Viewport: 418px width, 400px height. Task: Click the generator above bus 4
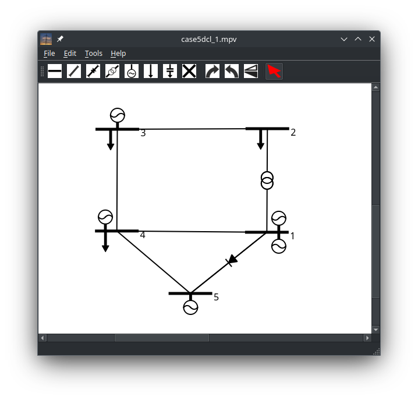click(105, 217)
